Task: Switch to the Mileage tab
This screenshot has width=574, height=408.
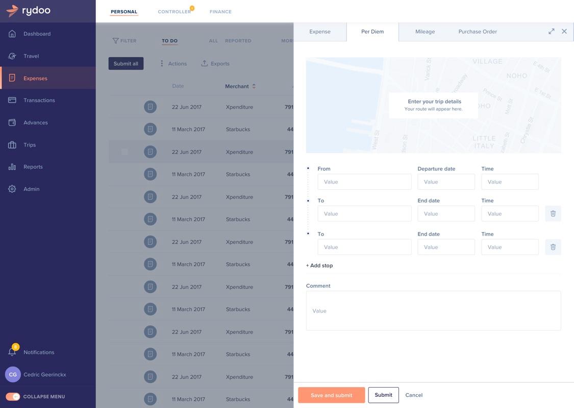Action: tap(425, 32)
